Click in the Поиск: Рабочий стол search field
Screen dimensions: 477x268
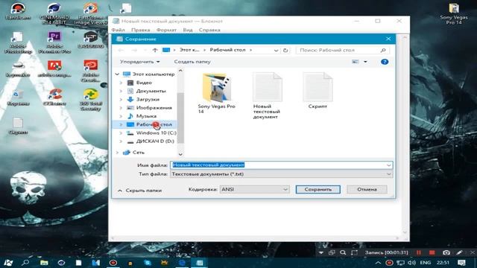pos(338,50)
